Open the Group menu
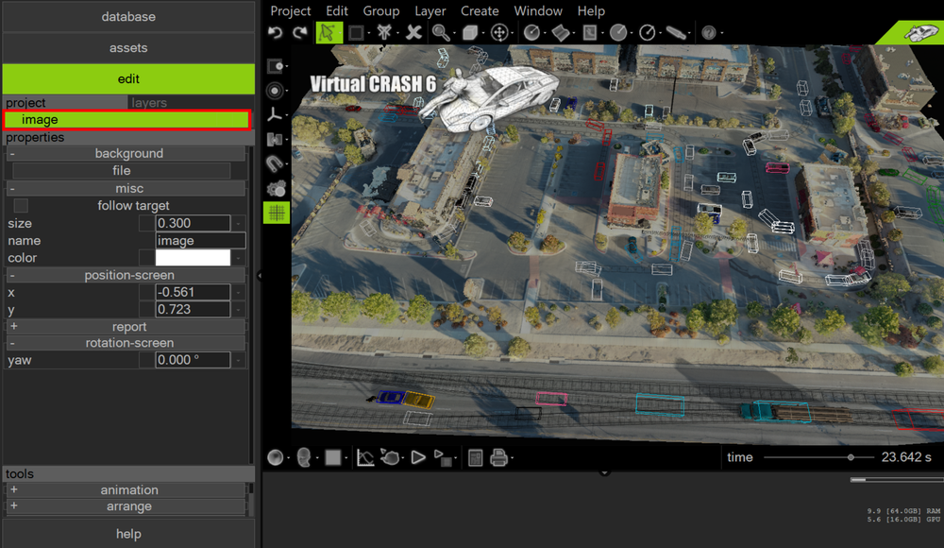Viewport: 944px width, 548px height. pos(381,10)
